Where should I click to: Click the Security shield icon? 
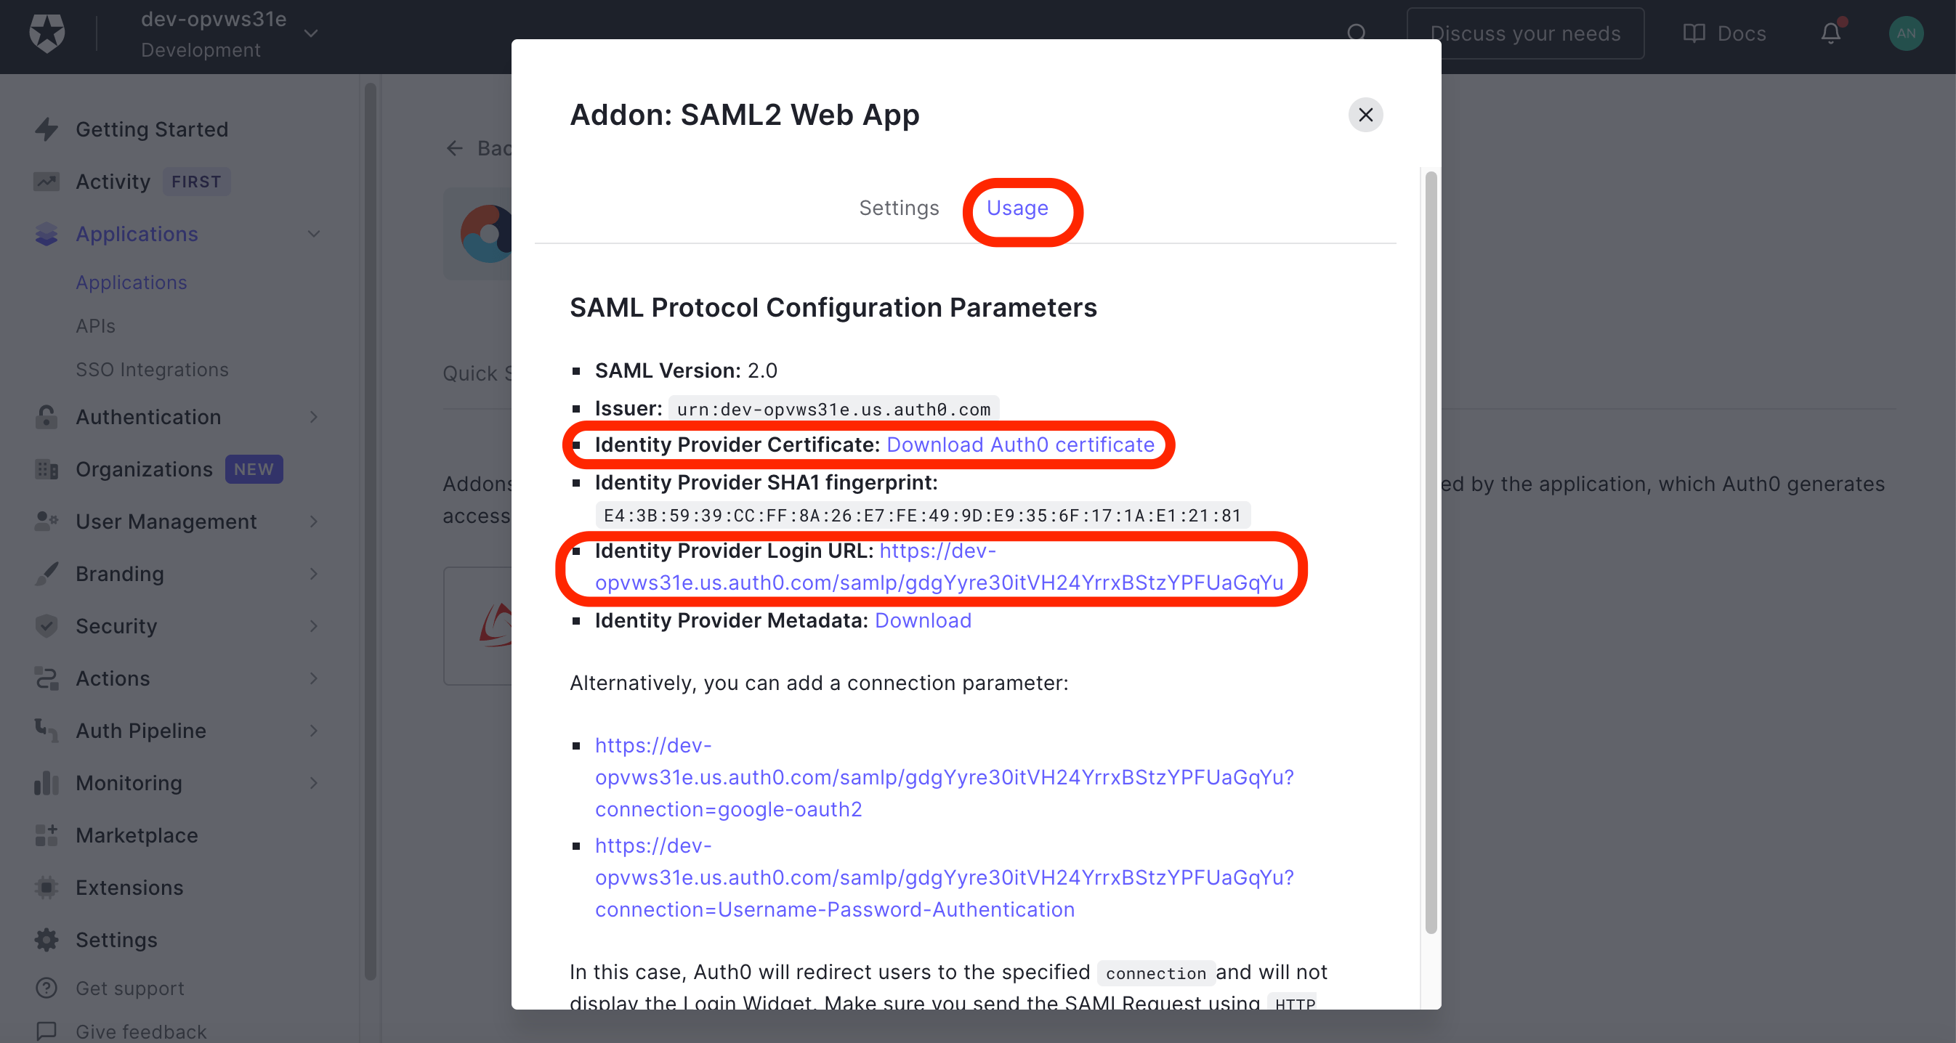[46, 625]
